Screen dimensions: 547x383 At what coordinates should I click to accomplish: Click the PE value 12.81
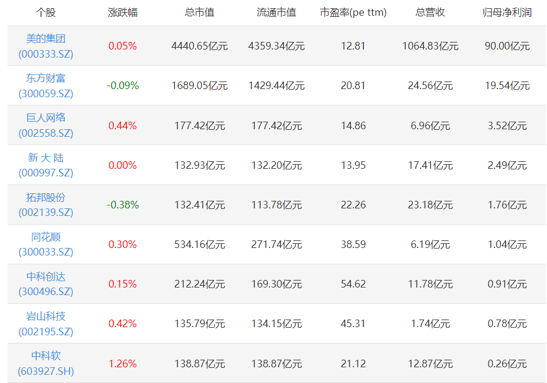353,46
